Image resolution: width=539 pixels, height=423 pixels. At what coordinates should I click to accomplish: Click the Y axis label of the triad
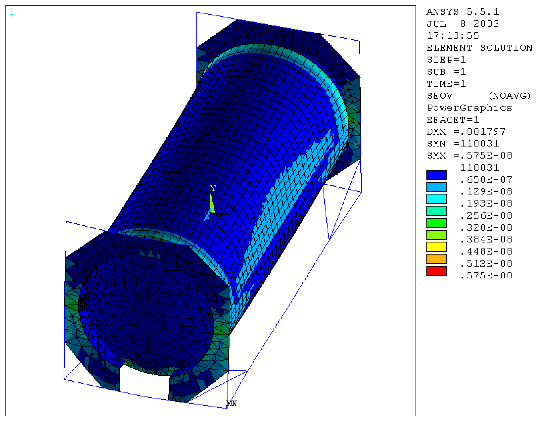pos(213,188)
